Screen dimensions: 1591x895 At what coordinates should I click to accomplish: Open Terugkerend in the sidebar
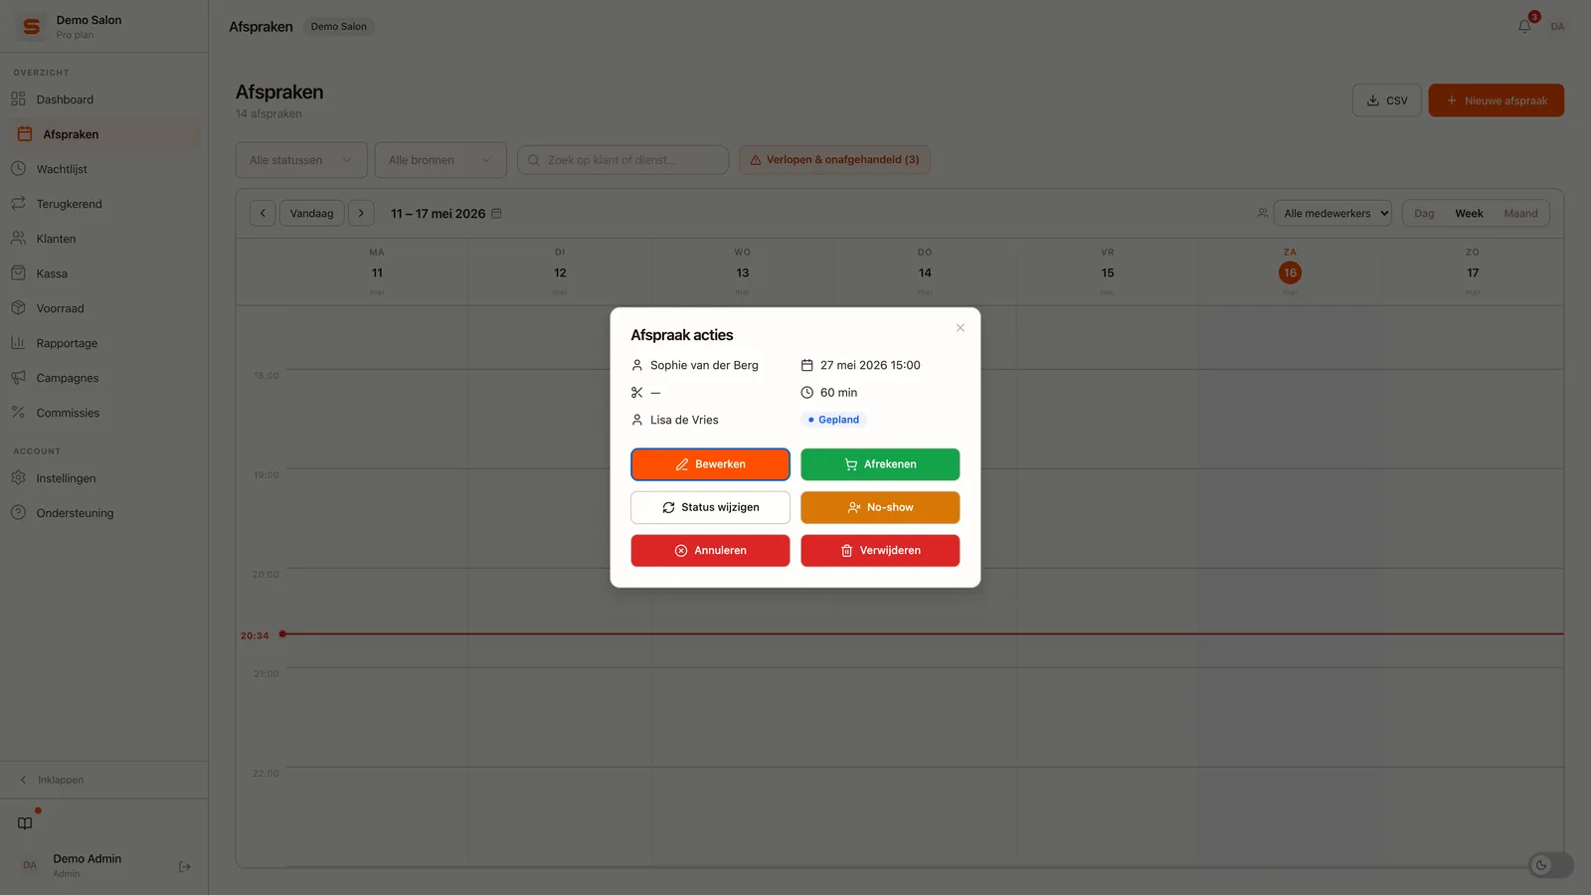103,204
